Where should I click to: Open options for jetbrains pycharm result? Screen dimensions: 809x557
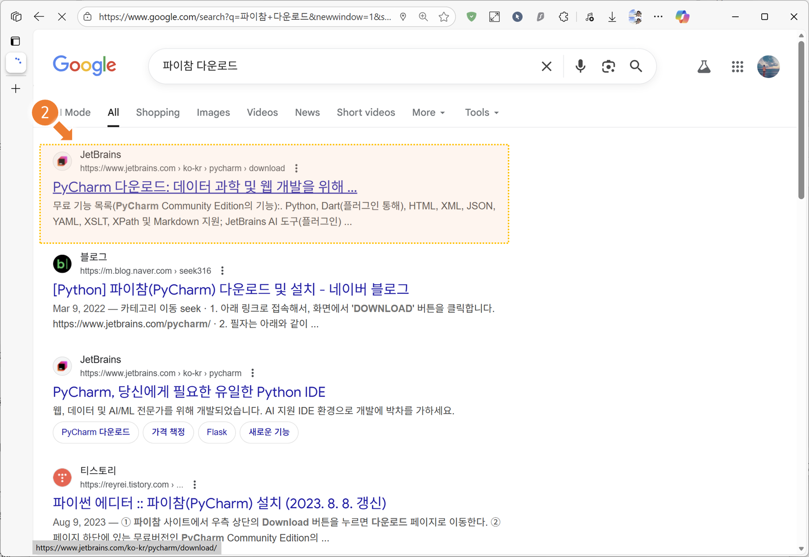click(253, 373)
